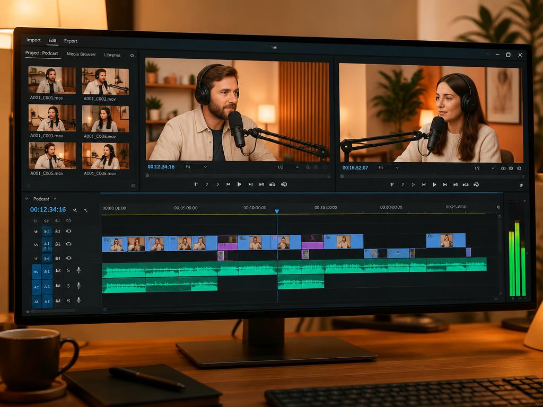Click Export Frame under 00:18:52:07 monitor
This screenshot has width=543, height=407.
[477, 185]
